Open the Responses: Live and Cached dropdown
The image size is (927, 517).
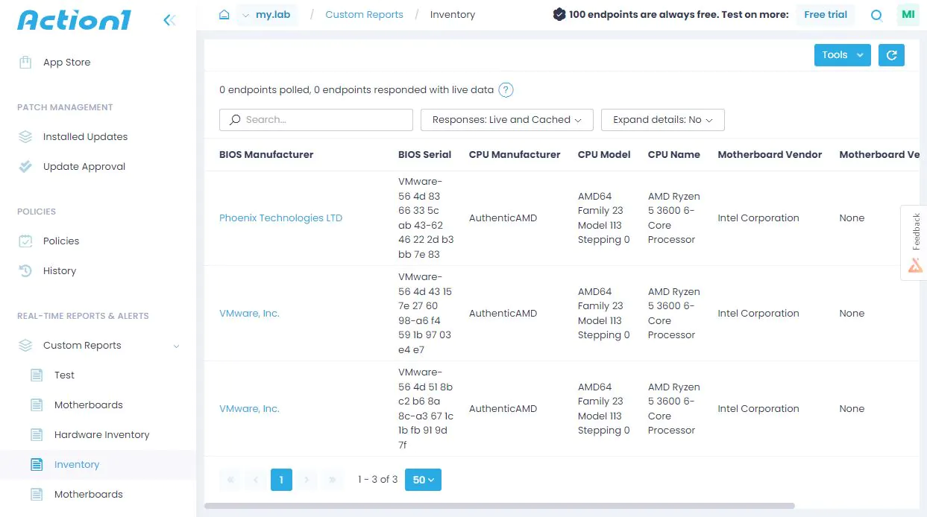coord(507,119)
